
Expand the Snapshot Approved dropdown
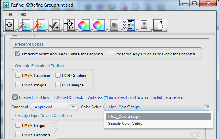[x=73, y=107]
